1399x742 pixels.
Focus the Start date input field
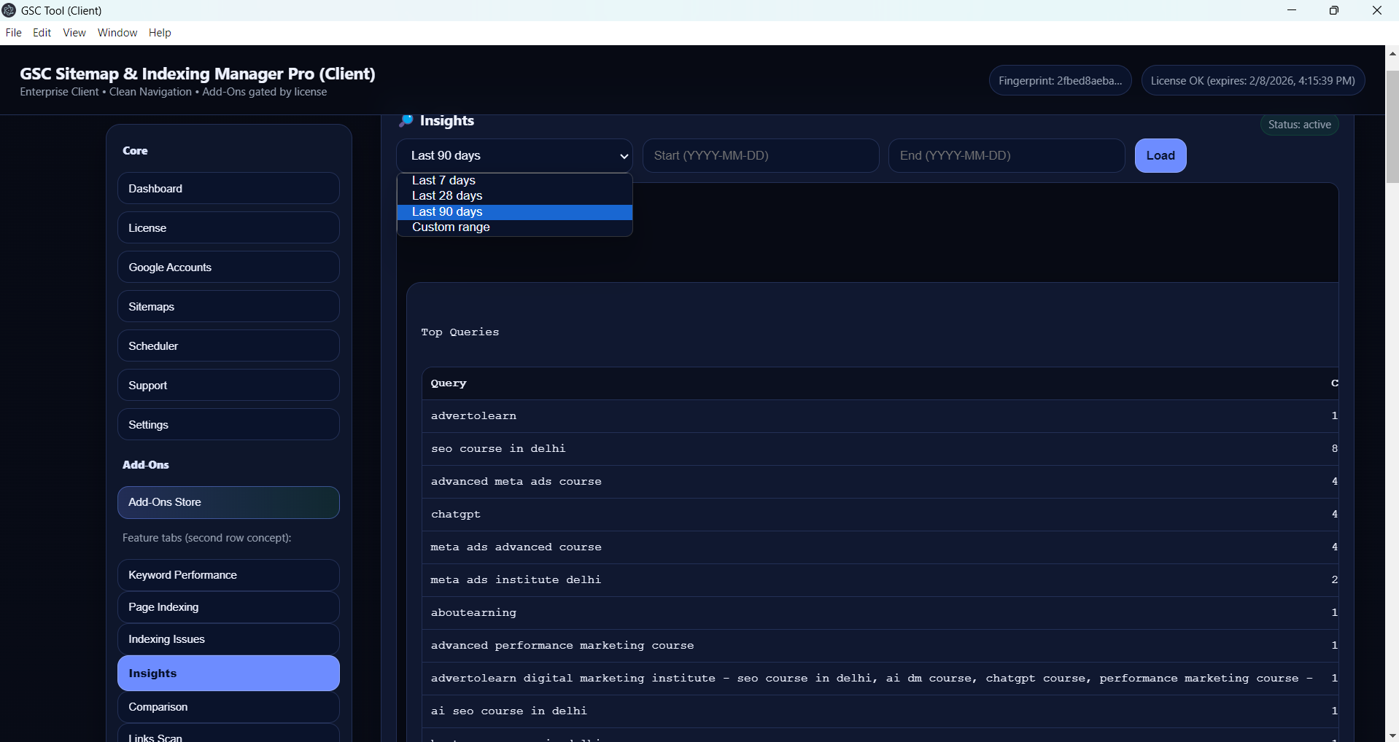[x=760, y=155]
